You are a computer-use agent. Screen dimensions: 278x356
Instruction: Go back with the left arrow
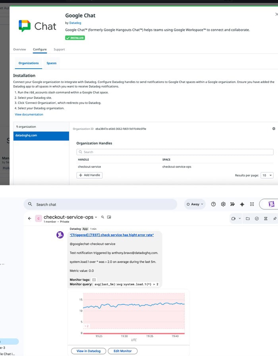(29, 218)
